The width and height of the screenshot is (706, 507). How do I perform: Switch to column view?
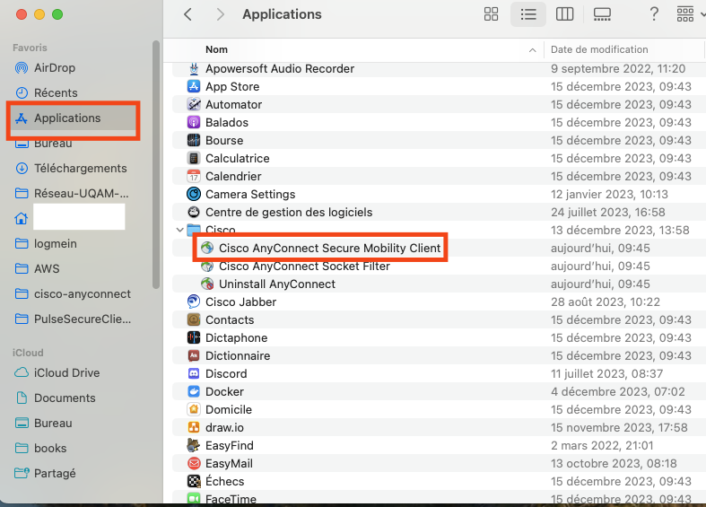point(564,14)
